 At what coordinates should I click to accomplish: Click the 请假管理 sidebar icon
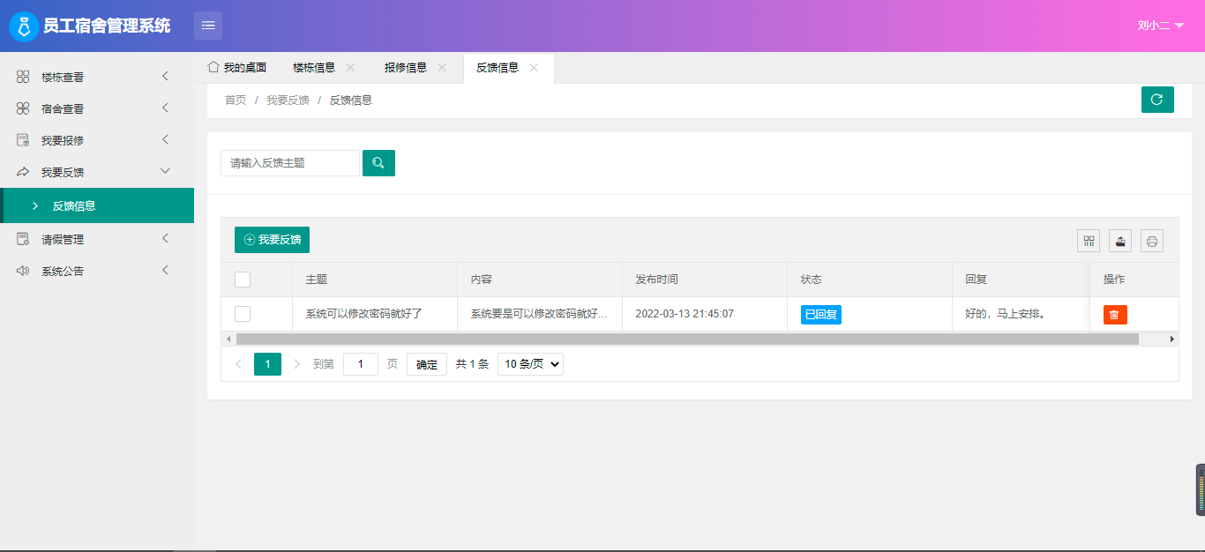tap(23, 239)
